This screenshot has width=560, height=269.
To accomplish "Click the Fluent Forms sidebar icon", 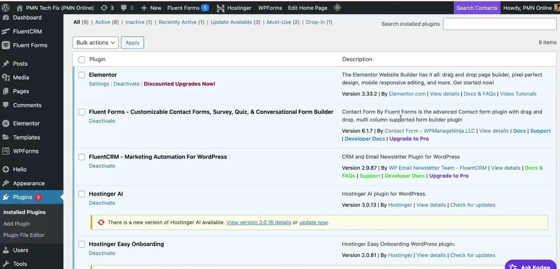I will [6, 45].
